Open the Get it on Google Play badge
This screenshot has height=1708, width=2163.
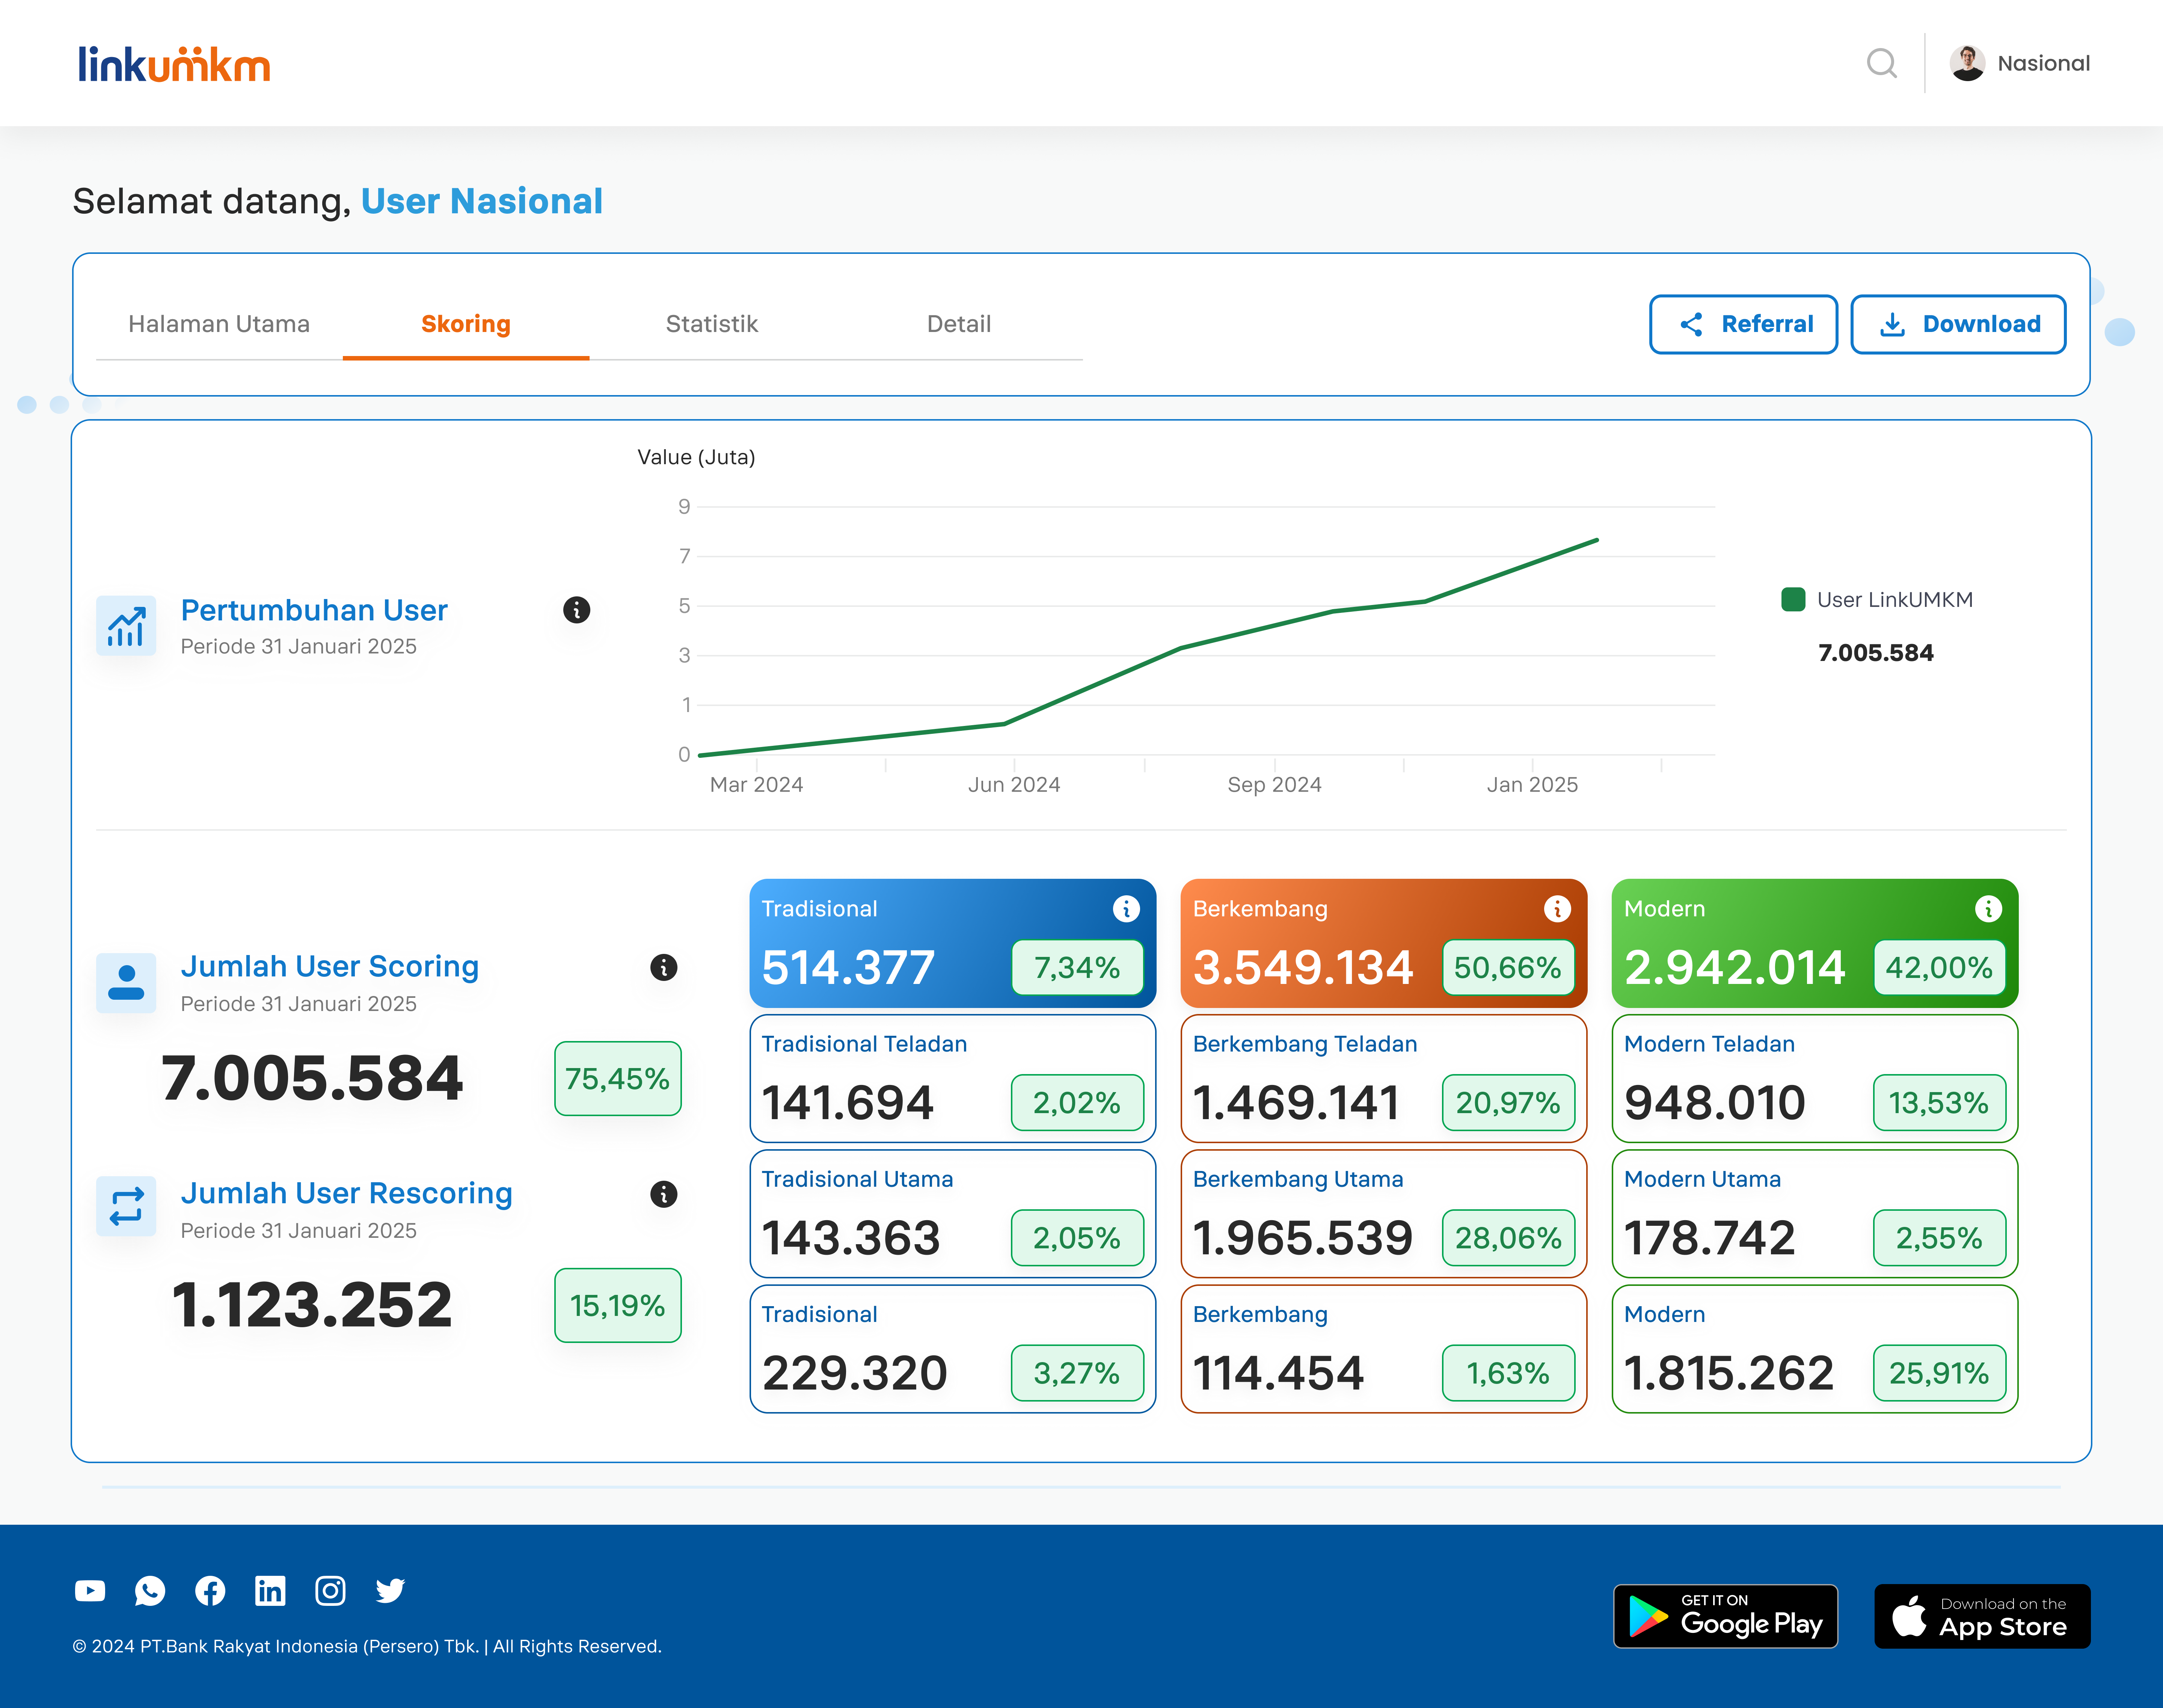pyautogui.click(x=1725, y=1616)
